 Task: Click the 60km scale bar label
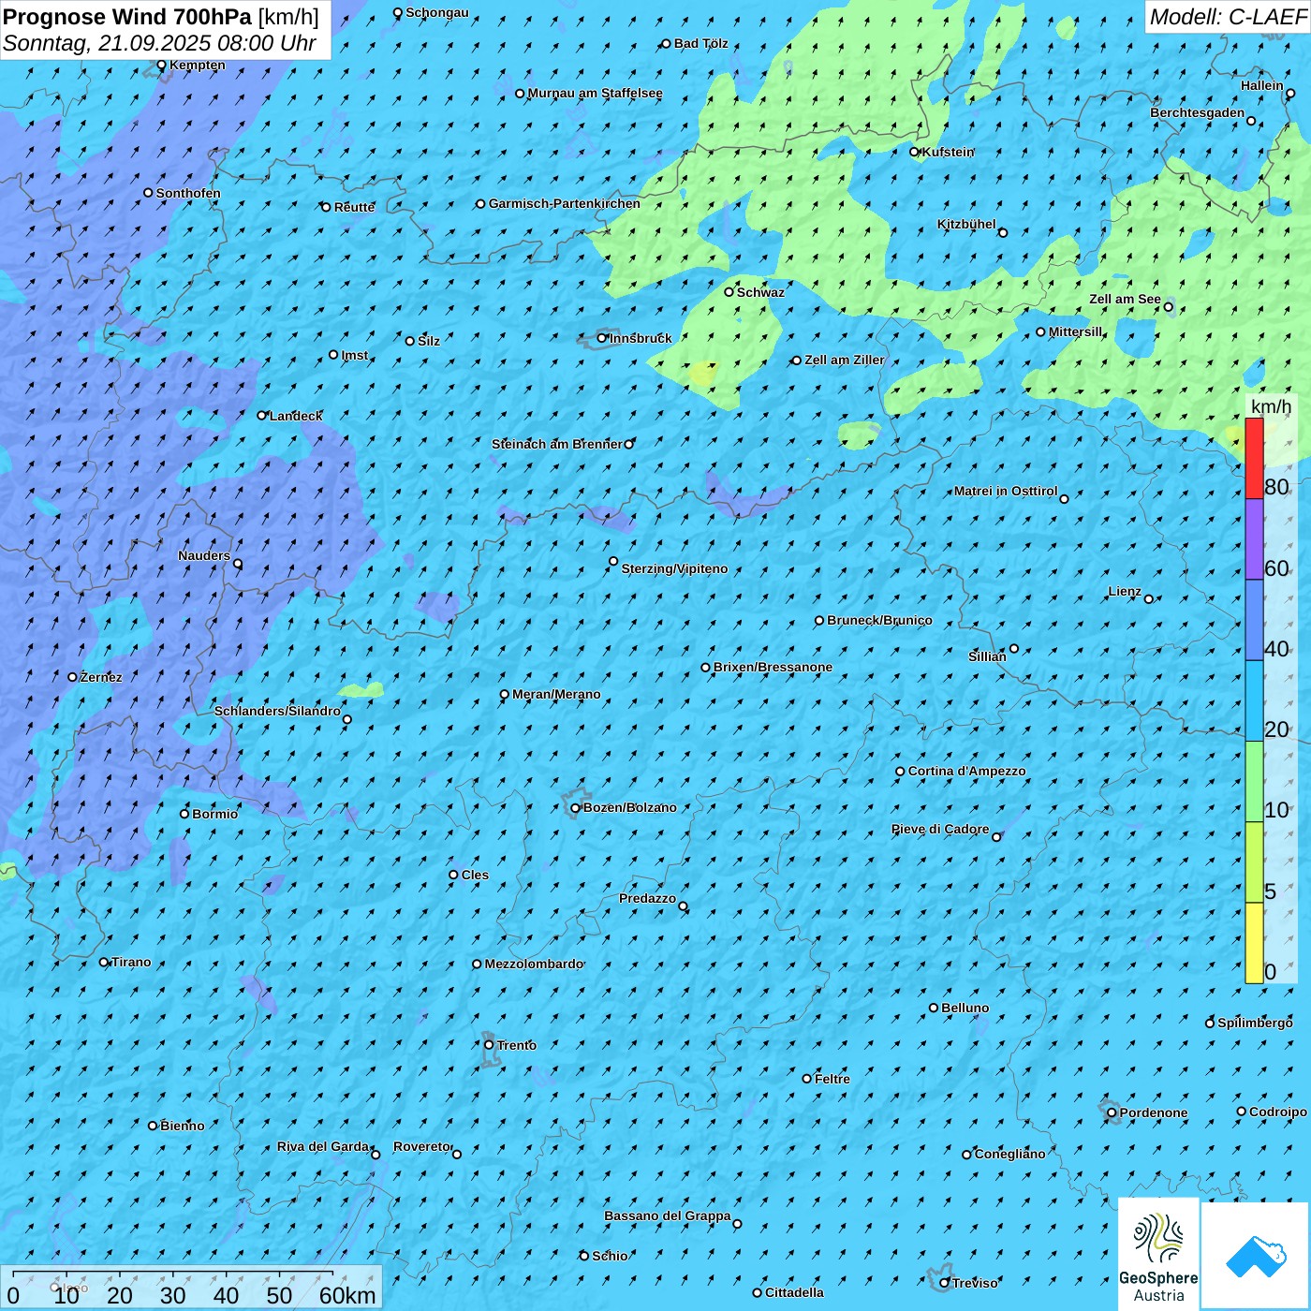(x=347, y=1296)
